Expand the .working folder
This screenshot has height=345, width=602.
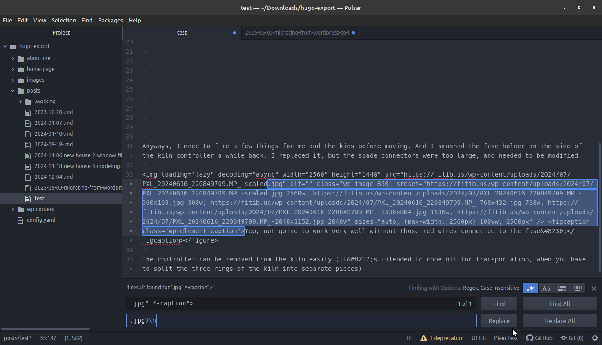click(x=21, y=102)
